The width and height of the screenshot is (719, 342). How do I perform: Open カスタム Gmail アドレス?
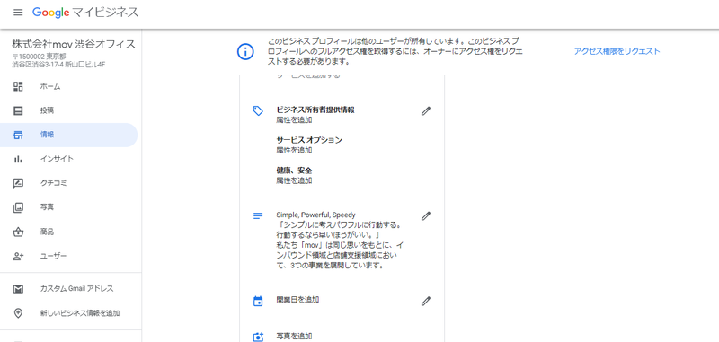[x=69, y=289]
